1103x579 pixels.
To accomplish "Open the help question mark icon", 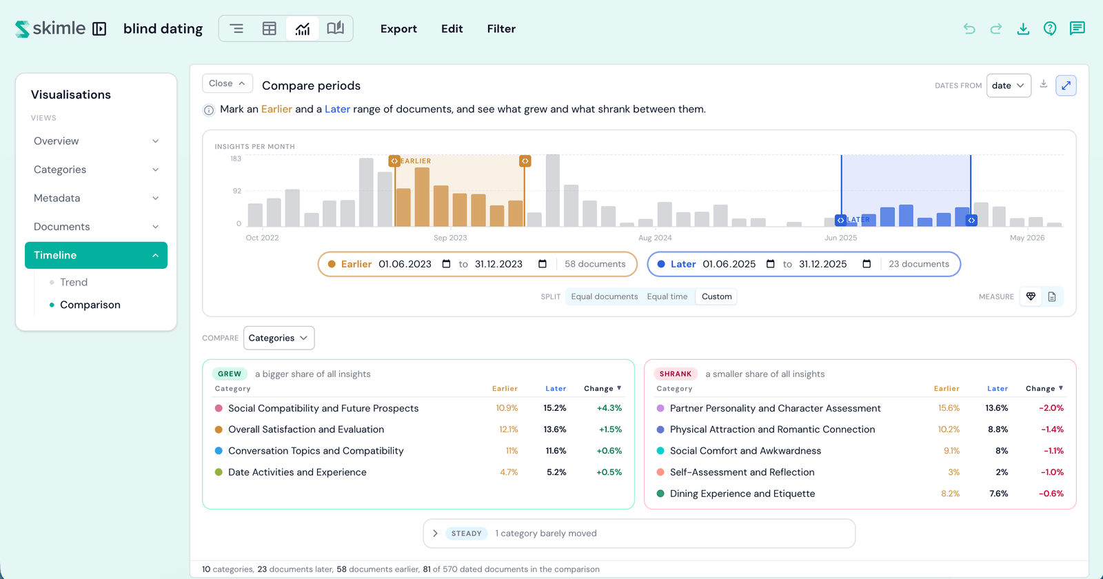I will pos(1050,29).
